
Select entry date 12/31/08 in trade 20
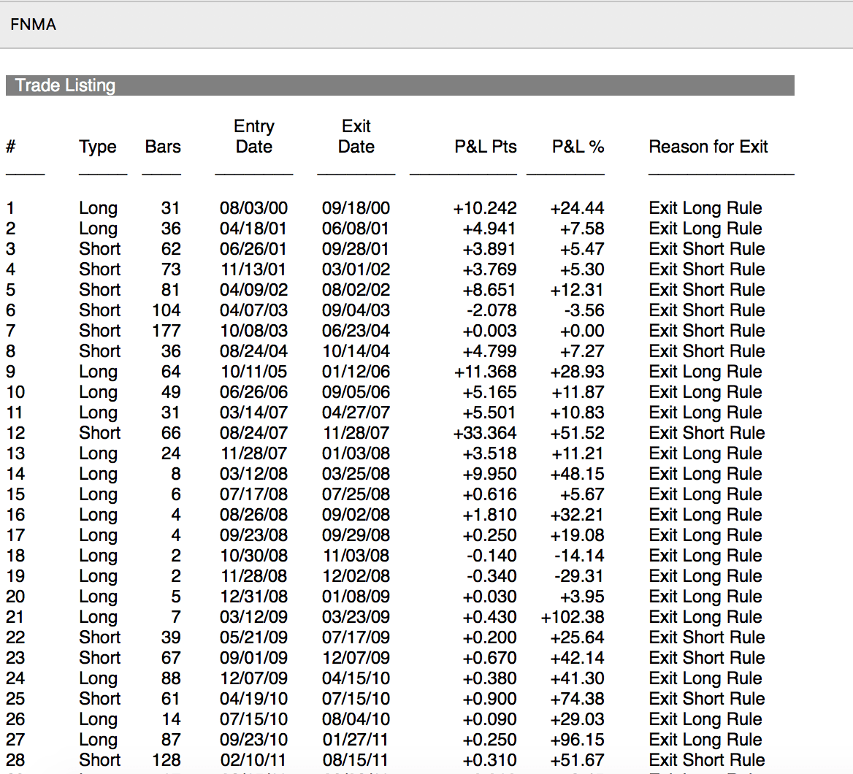253,597
